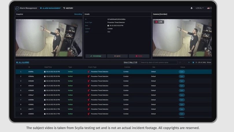The image size is (234, 132).
Task: Click the notification bell icon
Action: point(191,8)
